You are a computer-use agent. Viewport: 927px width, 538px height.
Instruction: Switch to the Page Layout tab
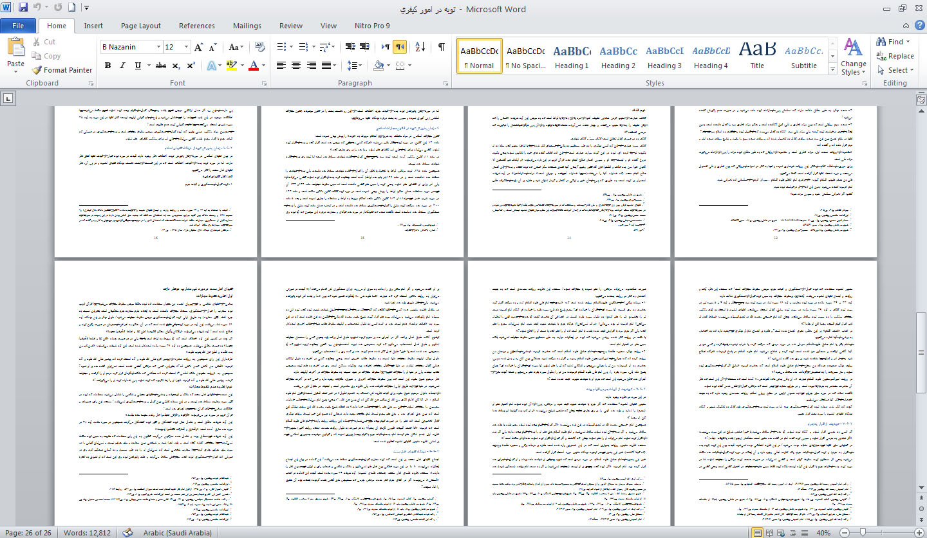click(x=141, y=26)
